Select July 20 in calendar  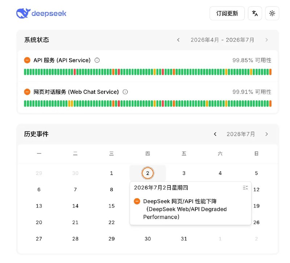click(39, 222)
